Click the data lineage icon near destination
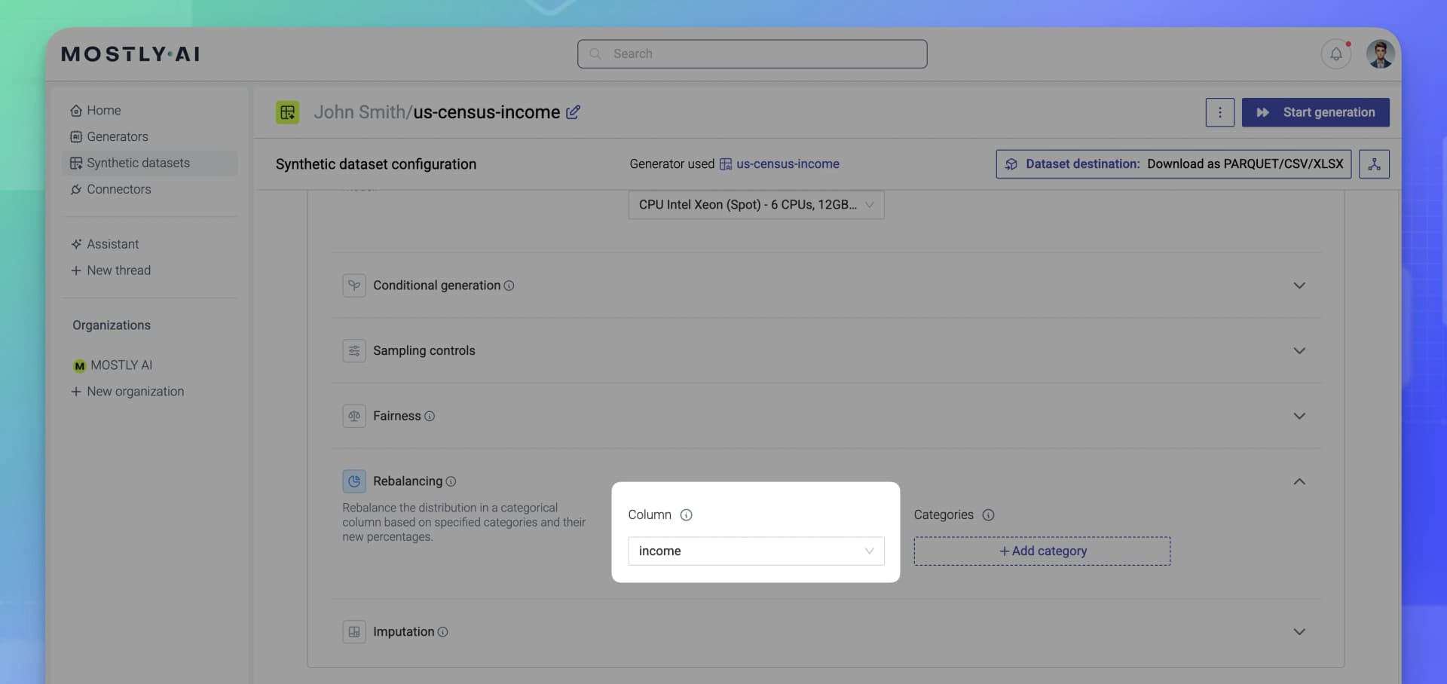This screenshot has height=684, width=1447. 1374,164
